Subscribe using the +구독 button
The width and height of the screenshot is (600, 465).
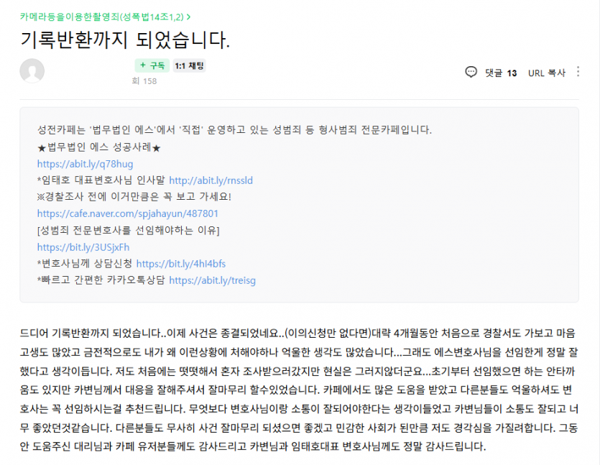click(x=152, y=65)
